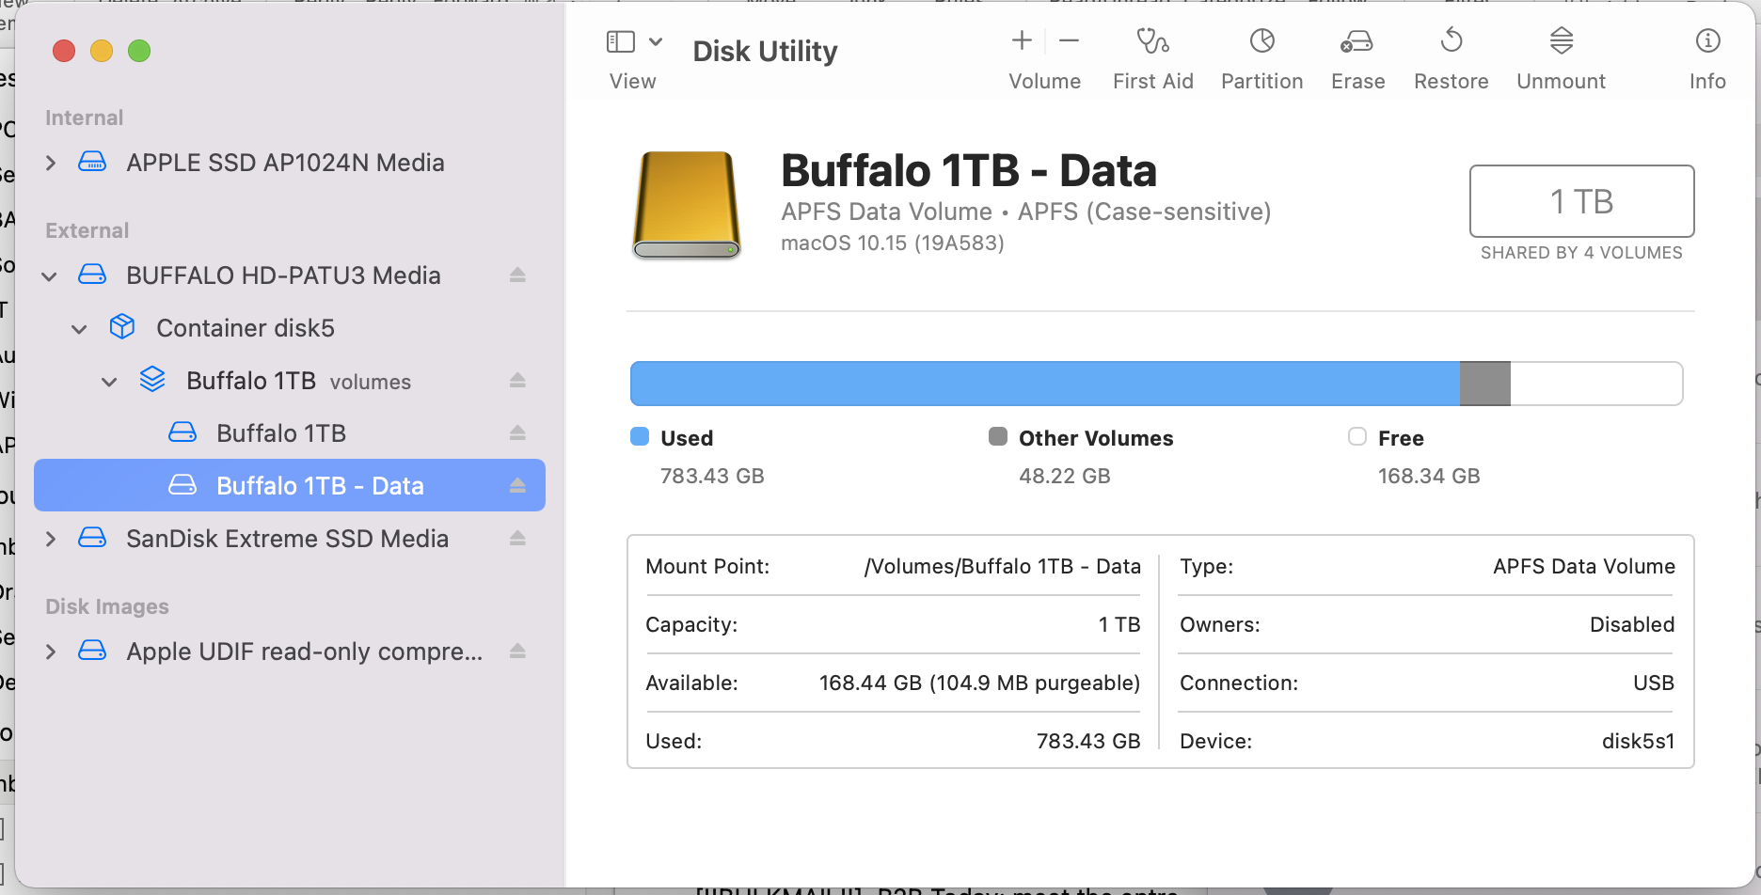Eject the Buffalo 1TB volumes group
The height and width of the screenshot is (895, 1761).
(517, 380)
